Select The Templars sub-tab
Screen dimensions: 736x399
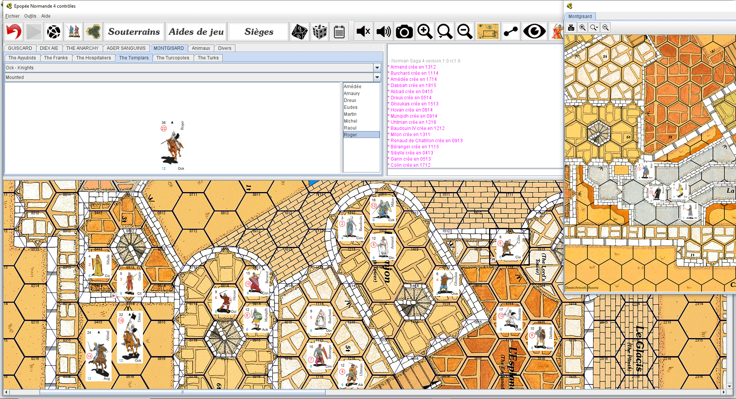(x=134, y=58)
